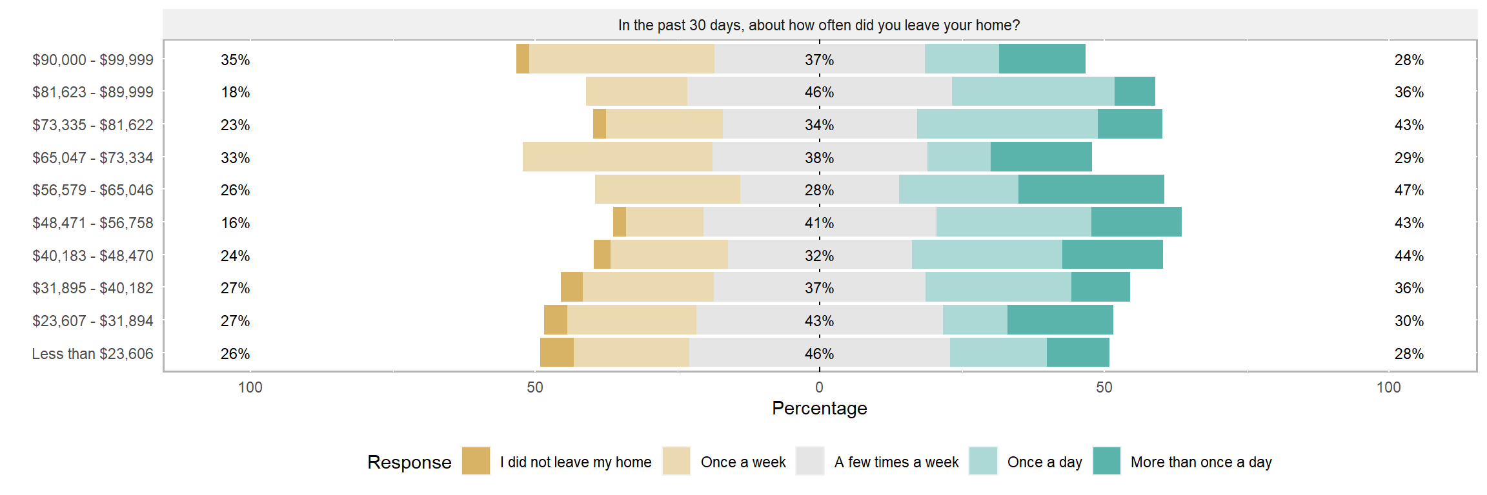Click the 47% label on the right side
The image size is (1487, 495).
[1409, 190]
